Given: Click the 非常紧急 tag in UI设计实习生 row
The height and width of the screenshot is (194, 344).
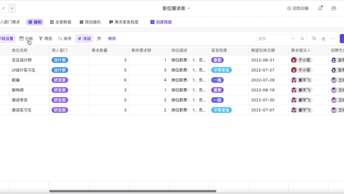Looking at the screenshot, I should coord(221,70).
